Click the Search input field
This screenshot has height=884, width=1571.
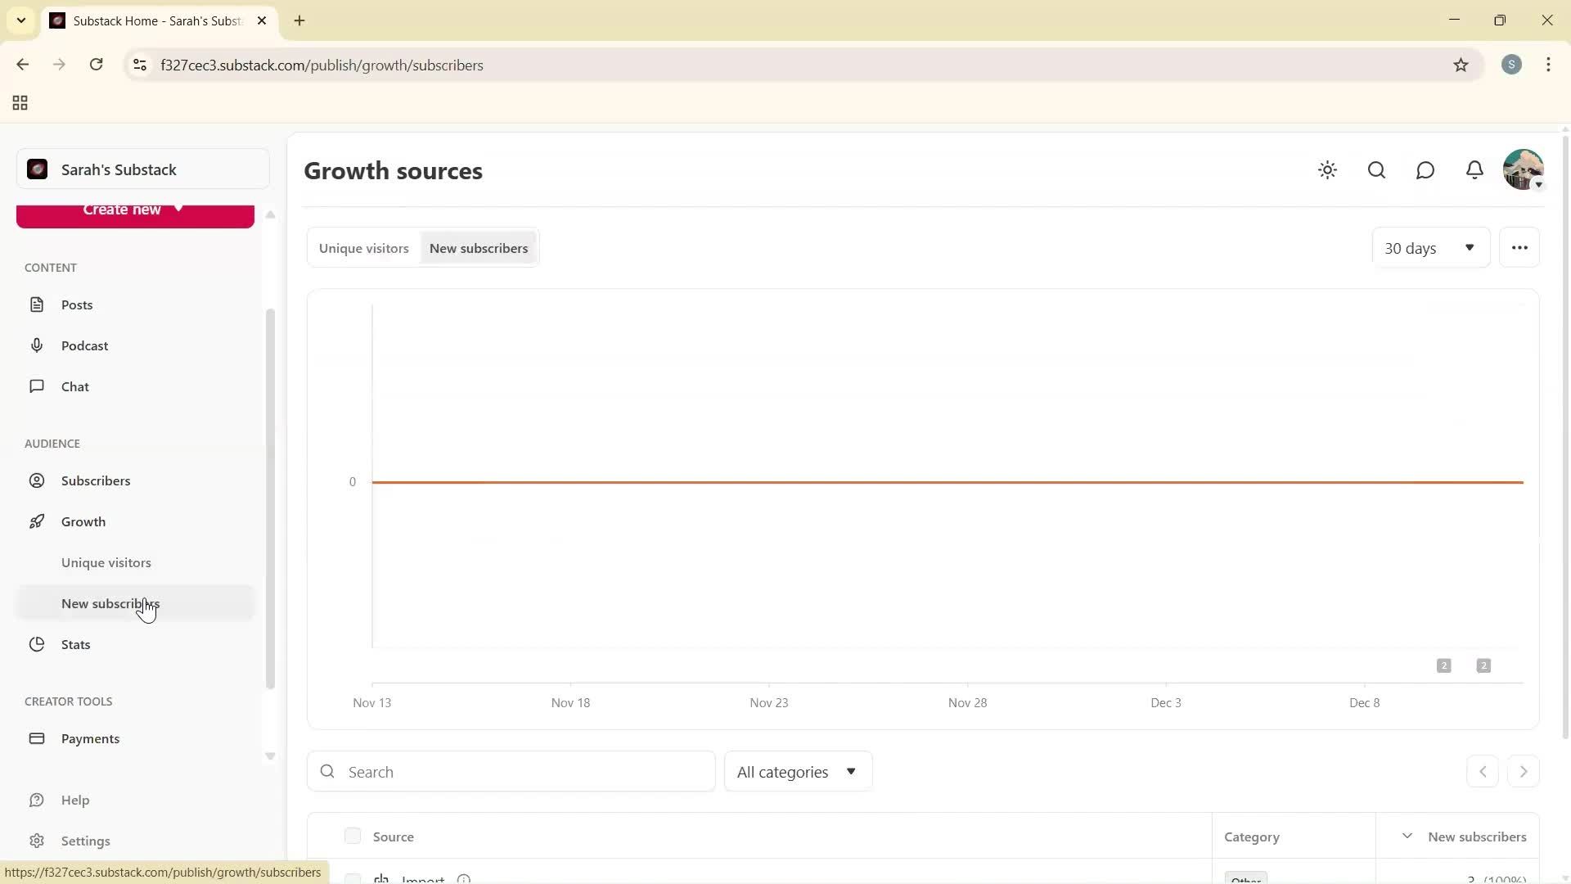[x=511, y=771]
